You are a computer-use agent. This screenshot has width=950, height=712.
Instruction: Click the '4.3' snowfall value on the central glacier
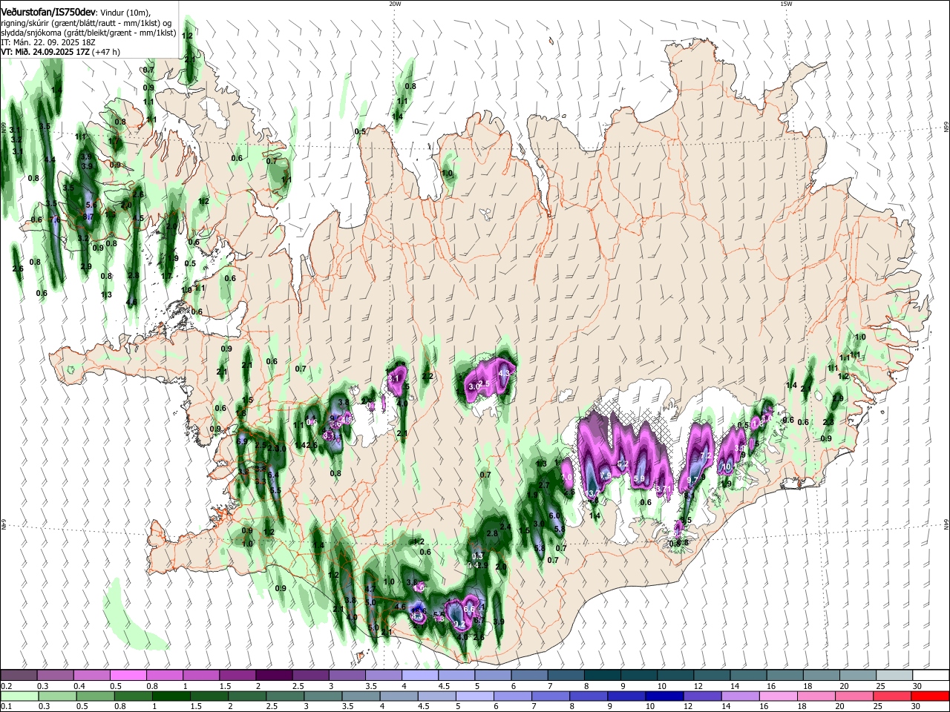pyautogui.click(x=505, y=372)
